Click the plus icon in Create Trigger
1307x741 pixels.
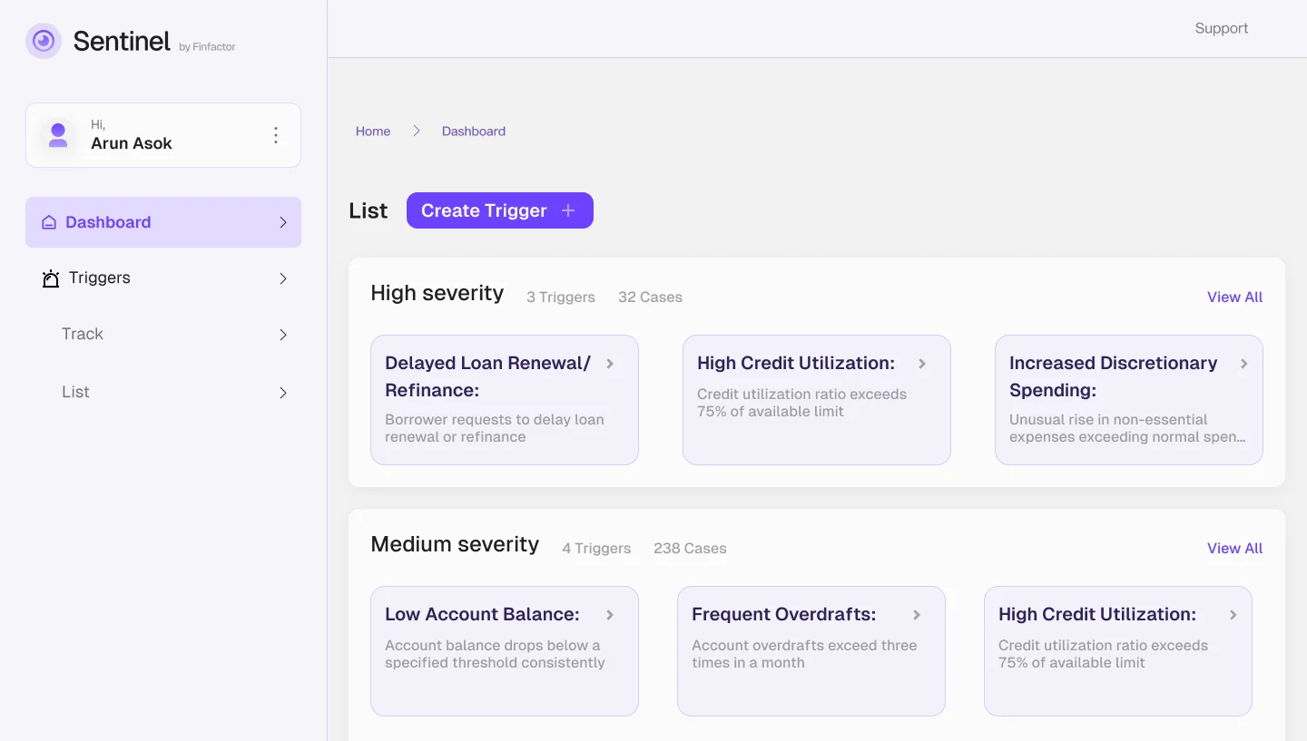(568, 210)
